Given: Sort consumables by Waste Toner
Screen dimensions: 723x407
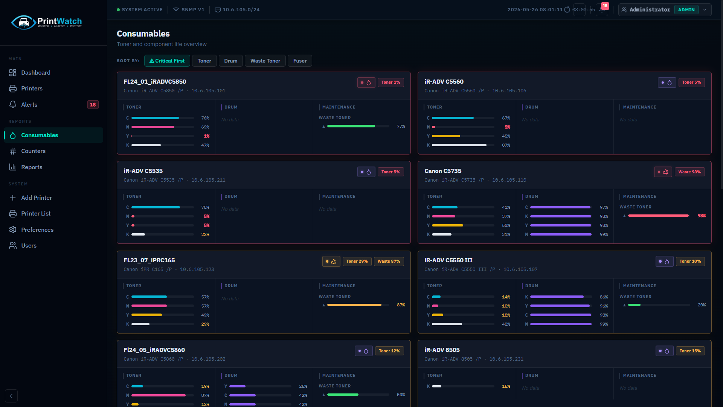Looking at the screenshot, I should (265, 61).
